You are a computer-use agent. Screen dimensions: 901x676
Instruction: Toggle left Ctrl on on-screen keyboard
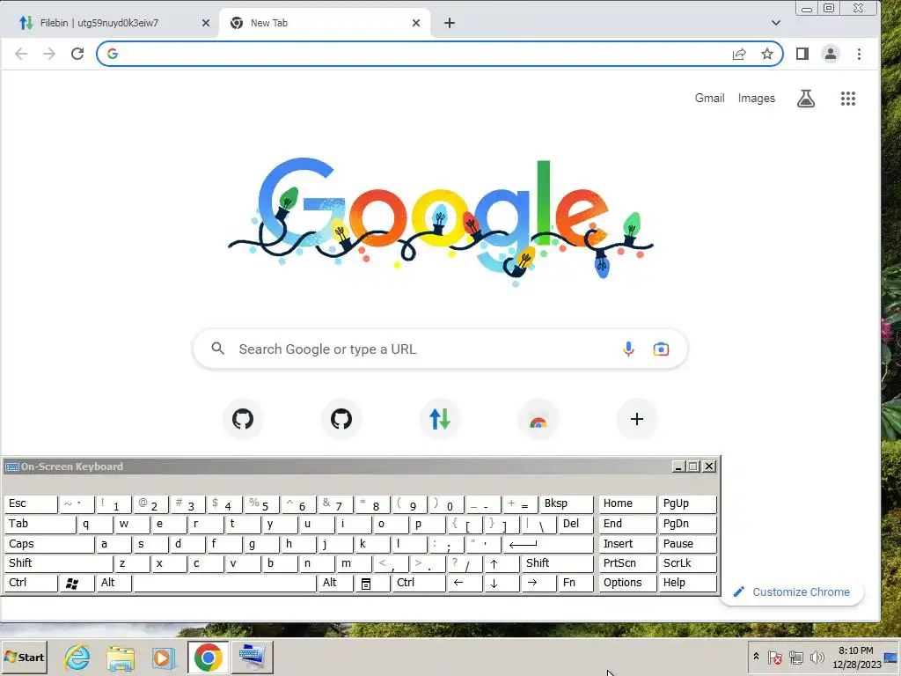[x=31, y=583]
